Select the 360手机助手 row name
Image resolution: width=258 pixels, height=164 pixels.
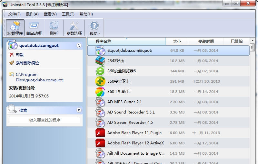point(118,92)
